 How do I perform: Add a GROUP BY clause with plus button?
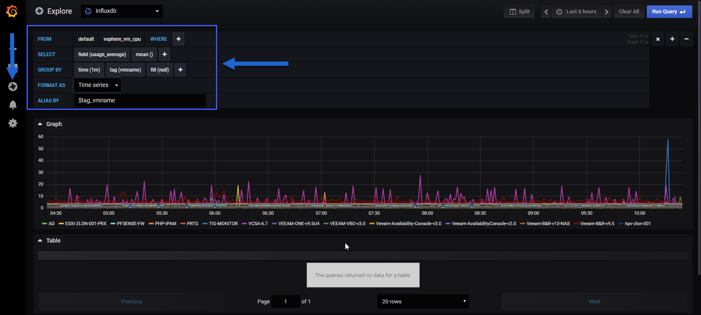180,70
